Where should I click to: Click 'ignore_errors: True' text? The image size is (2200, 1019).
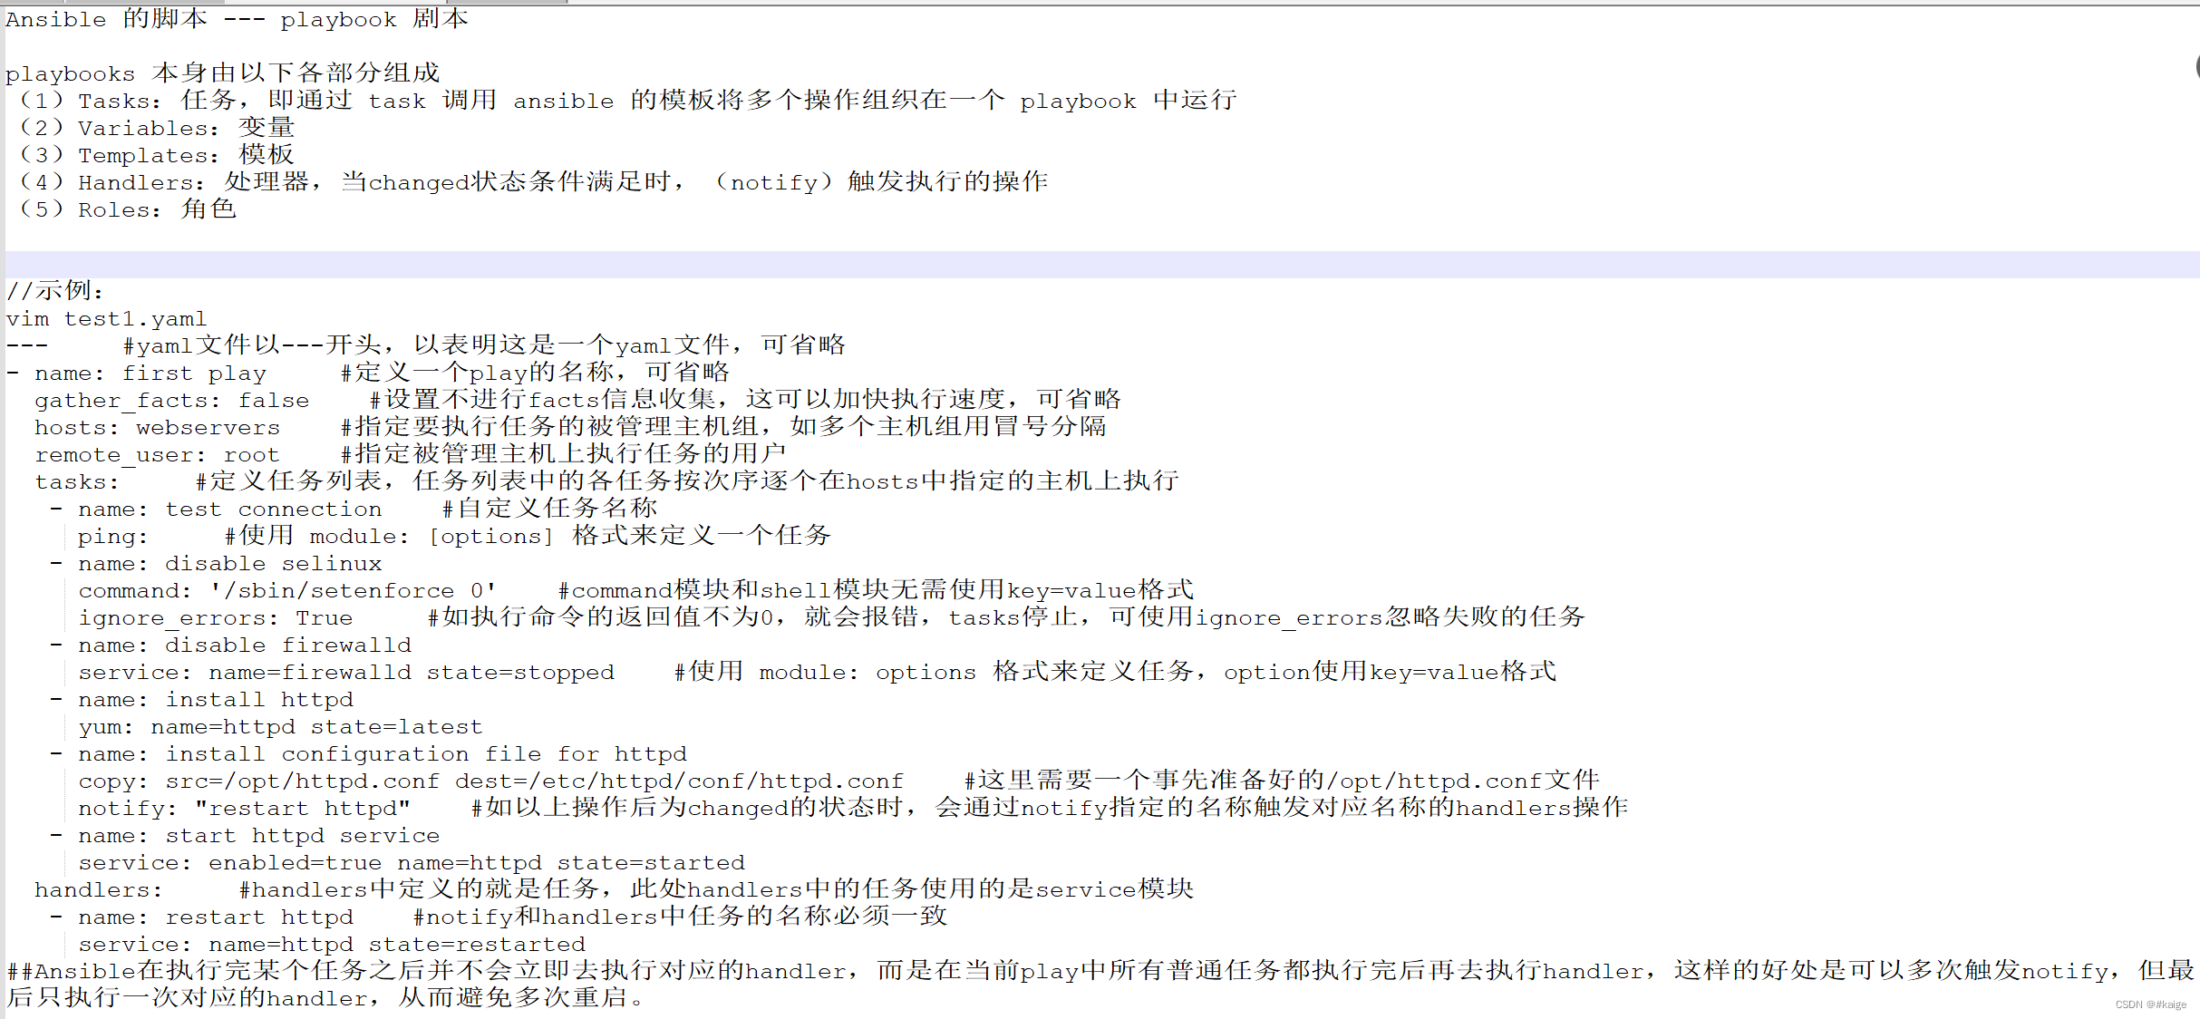point(215,618)
